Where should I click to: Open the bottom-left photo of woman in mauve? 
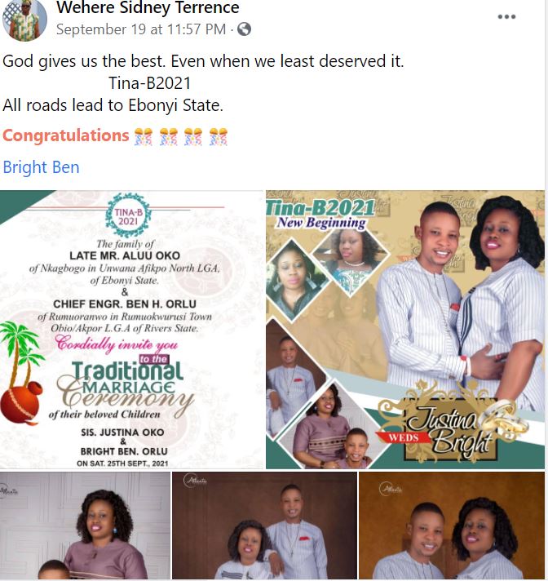pos(85,526)
